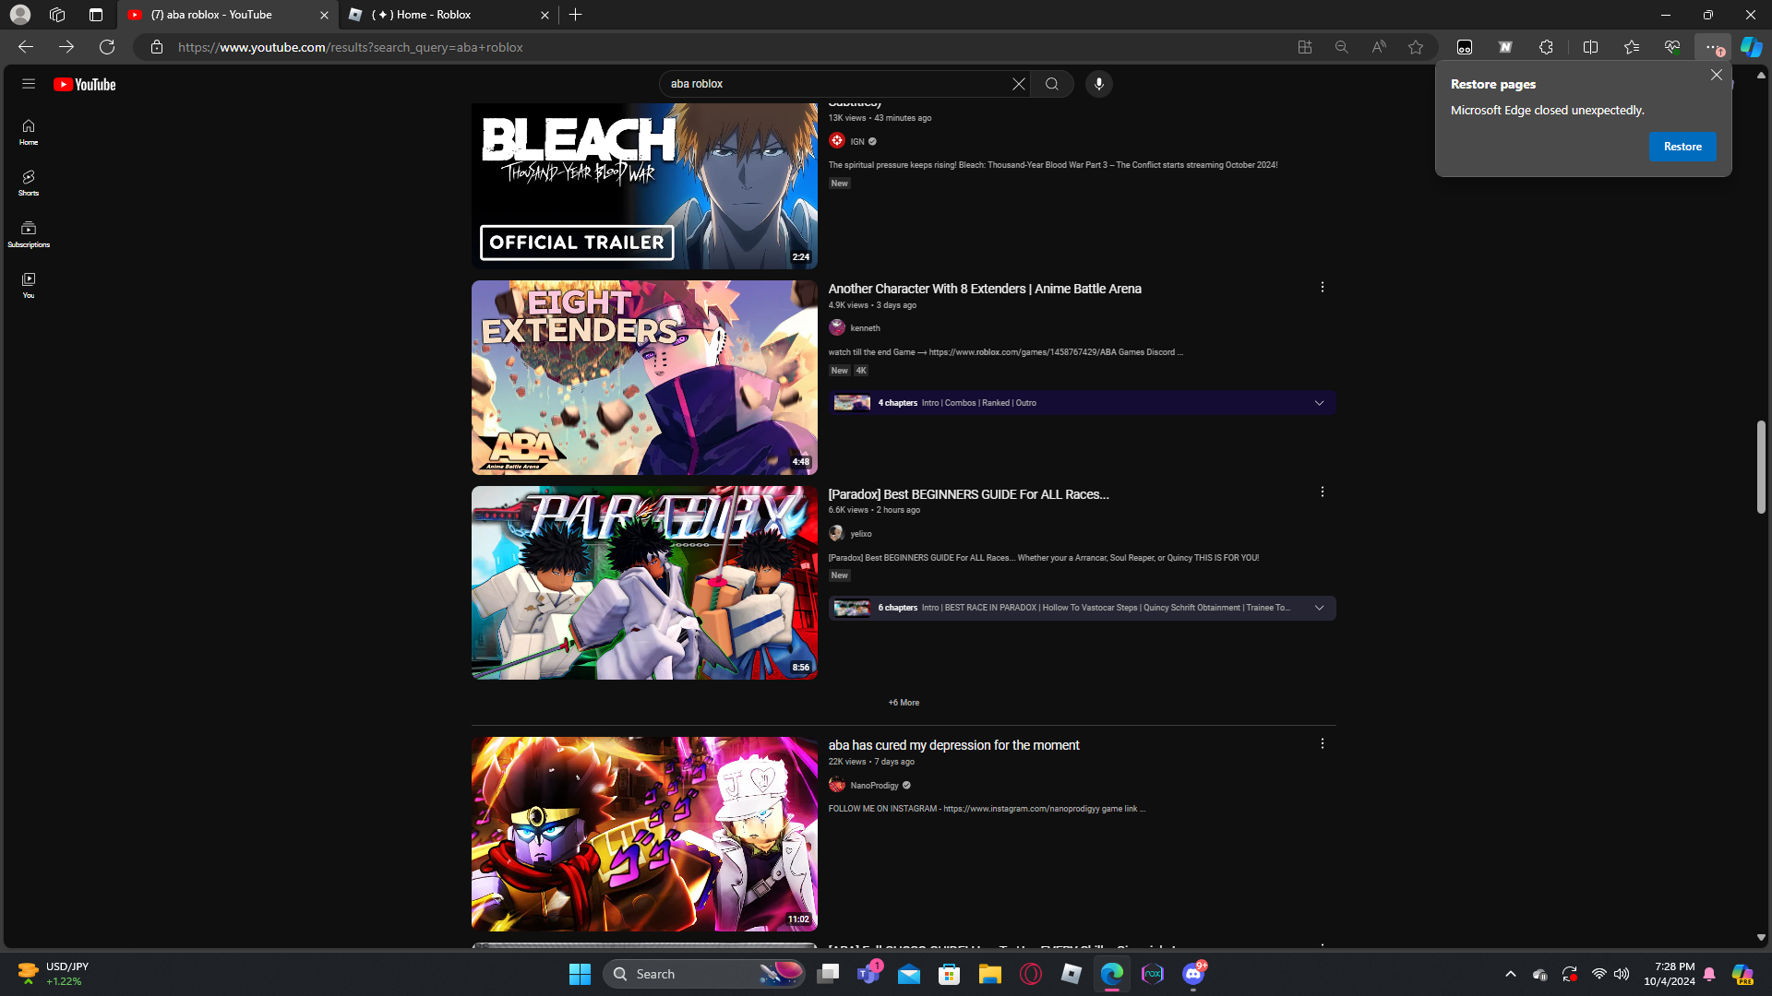Screen dimensions: 1772x996
Task: Open Shorts in YouTube sidebar
Action: (29, 183)
